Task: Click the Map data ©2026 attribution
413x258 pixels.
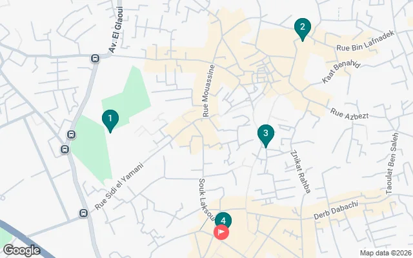Action: click(x=386, y=253)
